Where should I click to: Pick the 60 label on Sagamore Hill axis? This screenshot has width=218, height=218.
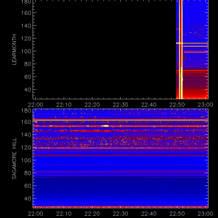coord(28,186)
